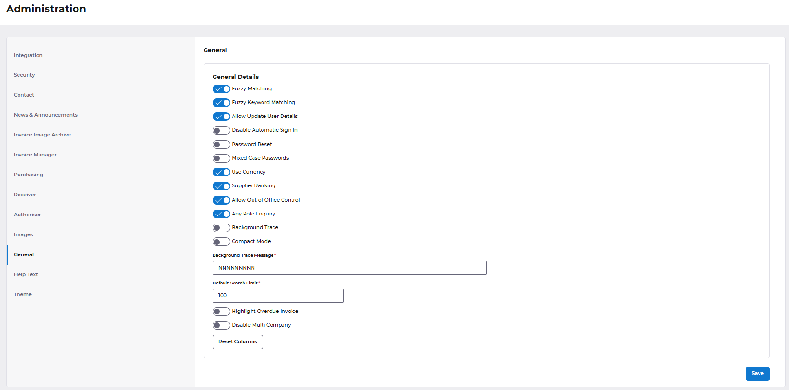Open the Authoriser section
The height and width of the screenshot is (390, 789).
point(27,214)
